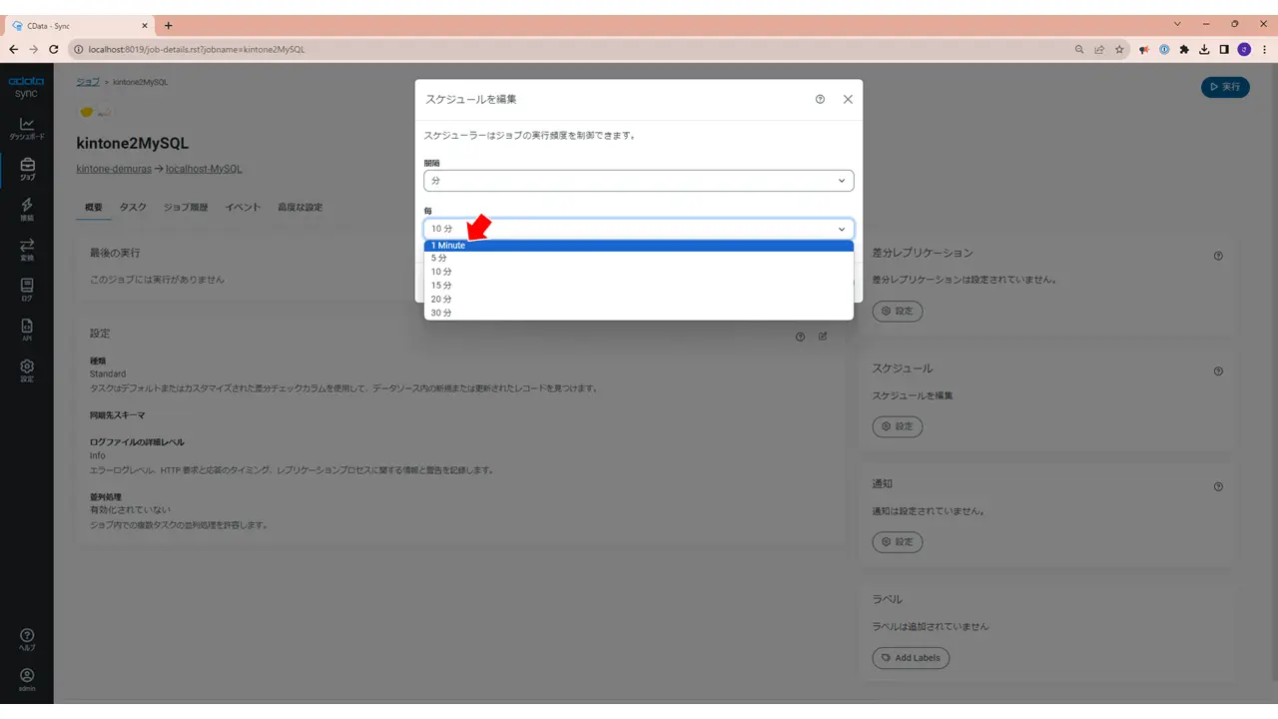1278x719 pixels.
Task: Pick the 15 分 option
Action: coord(639,286)
